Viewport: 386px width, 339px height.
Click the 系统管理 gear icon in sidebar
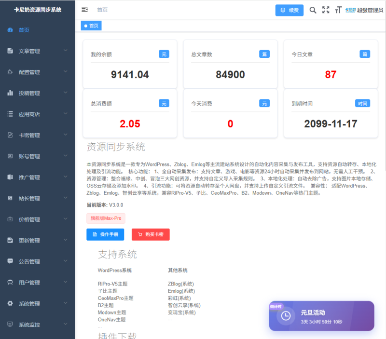(11, 304)
